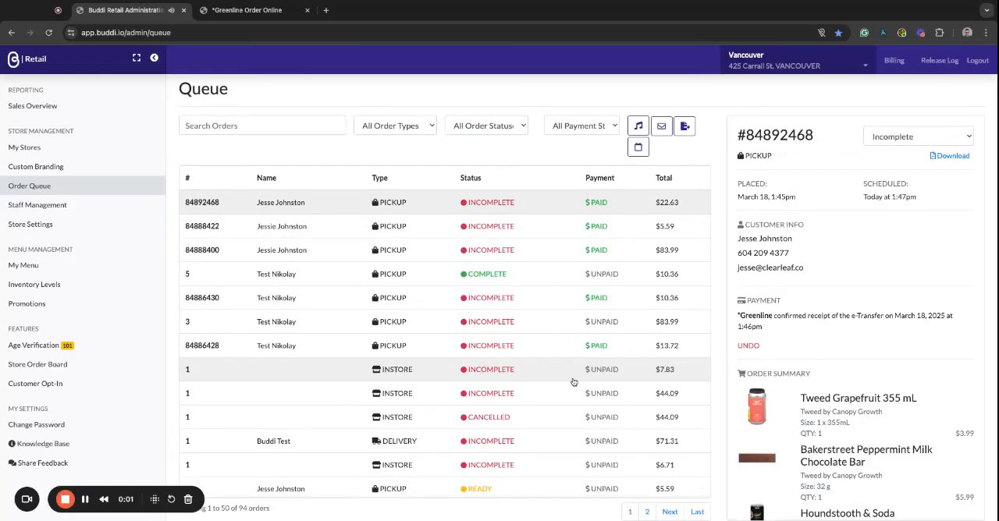
Task: Open the calendar icon button
Action: click(638, 147)
